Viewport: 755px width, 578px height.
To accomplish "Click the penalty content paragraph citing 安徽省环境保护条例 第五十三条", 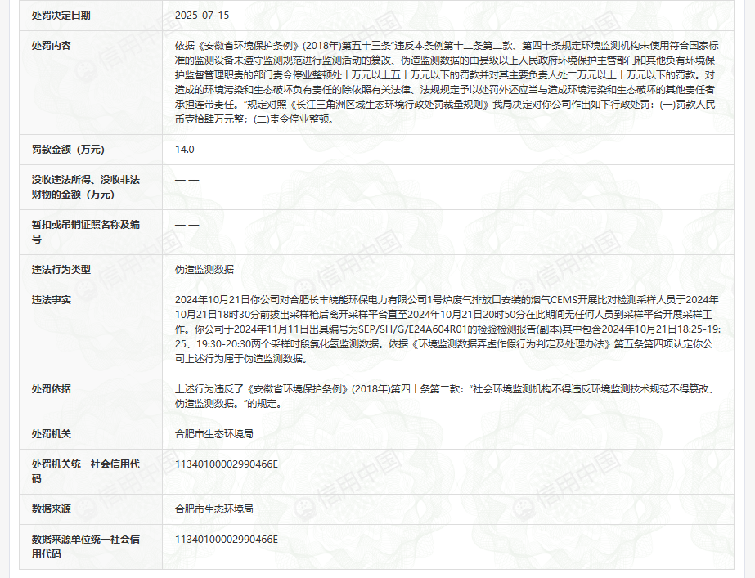I will (446, 82).
